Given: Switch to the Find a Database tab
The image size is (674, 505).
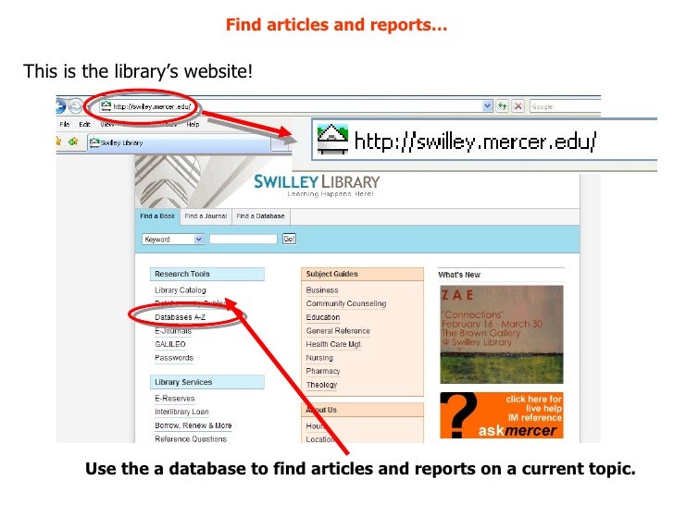Looking at the screenshot, I should (260, 216).
